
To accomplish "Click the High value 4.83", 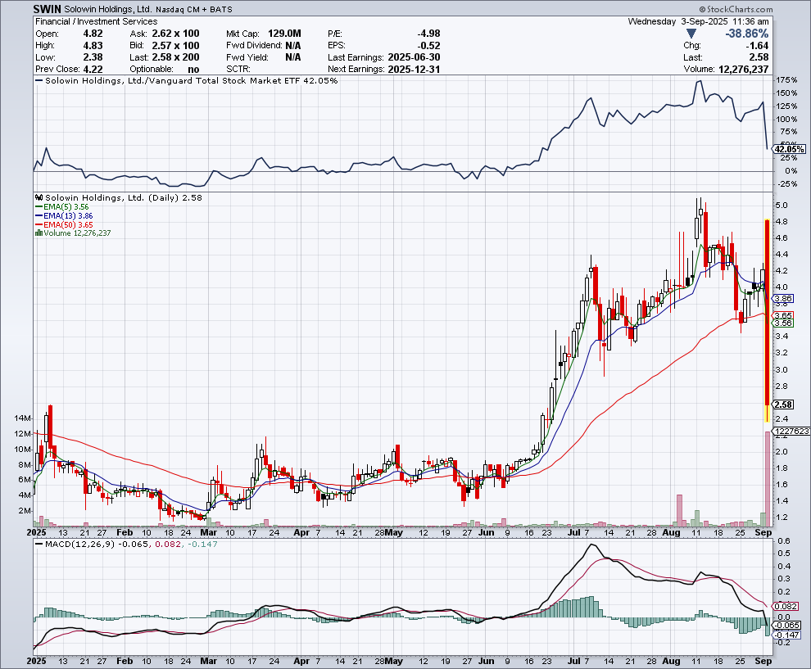I will [x=93, y=46].
